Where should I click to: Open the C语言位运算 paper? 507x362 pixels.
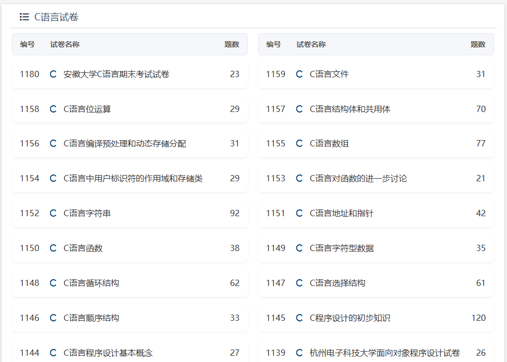coord(87,109)
